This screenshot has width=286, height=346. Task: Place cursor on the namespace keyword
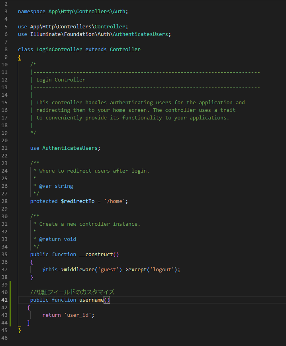[x=31, y=12]
